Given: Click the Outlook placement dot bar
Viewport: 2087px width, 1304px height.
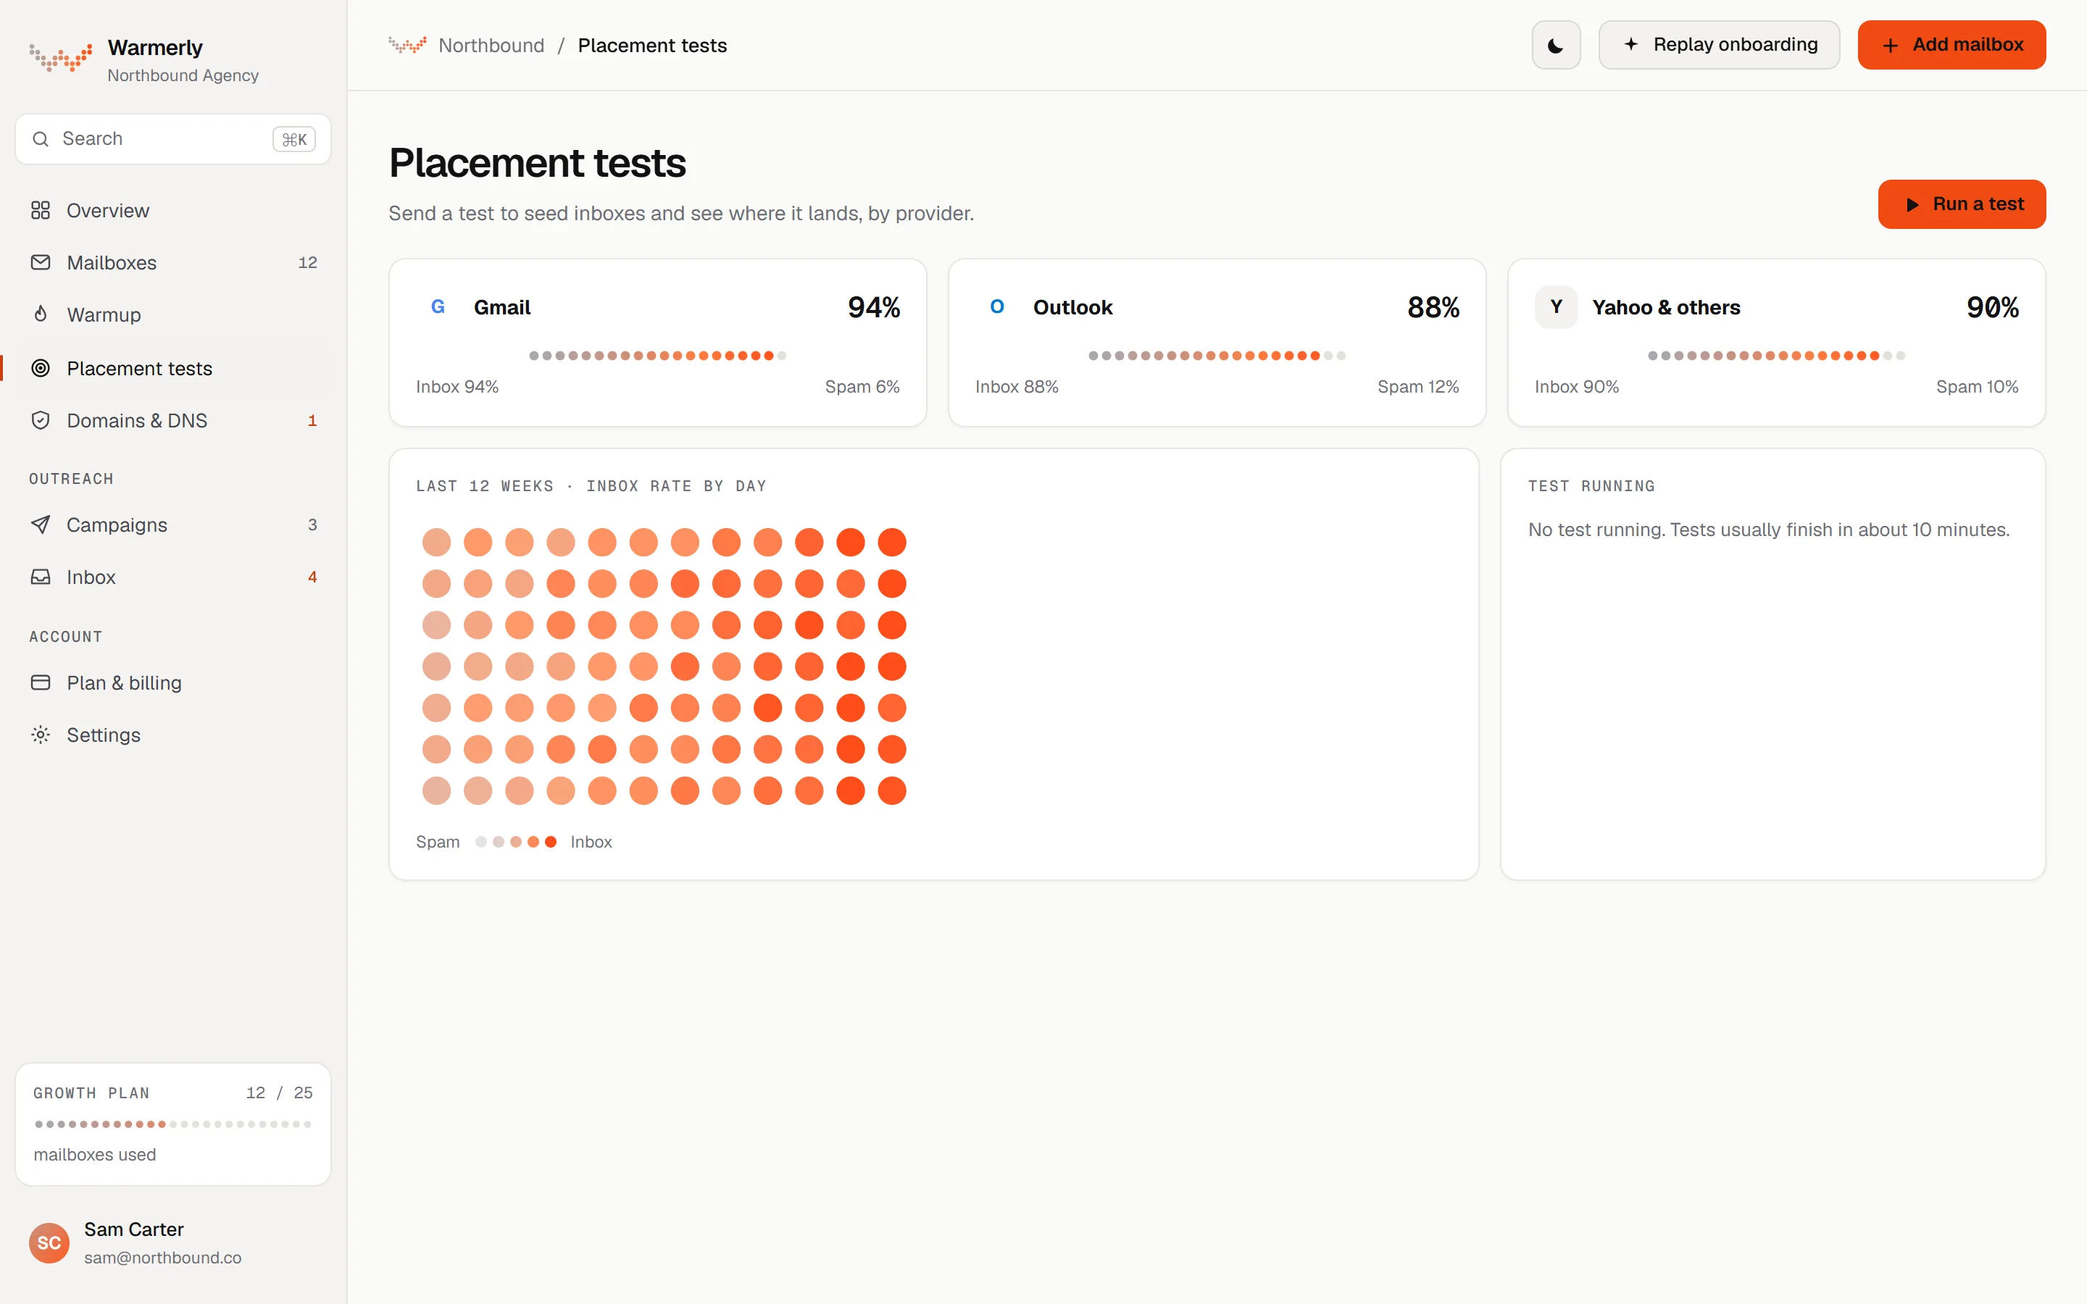Looking at the screenshot, I should coord(1217,355).
